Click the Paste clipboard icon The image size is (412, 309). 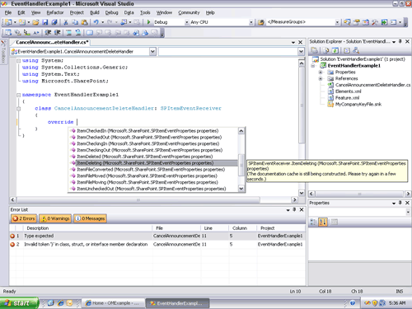point(85,22)
